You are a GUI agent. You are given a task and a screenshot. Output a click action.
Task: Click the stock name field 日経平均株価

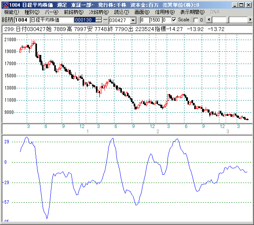coord(52,20)
